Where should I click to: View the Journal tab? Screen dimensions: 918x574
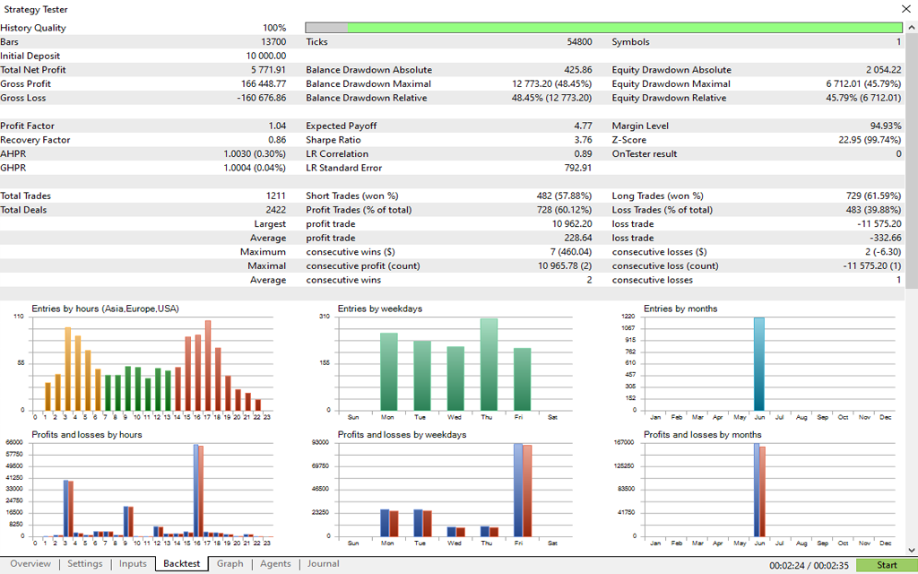click(323, 564)
